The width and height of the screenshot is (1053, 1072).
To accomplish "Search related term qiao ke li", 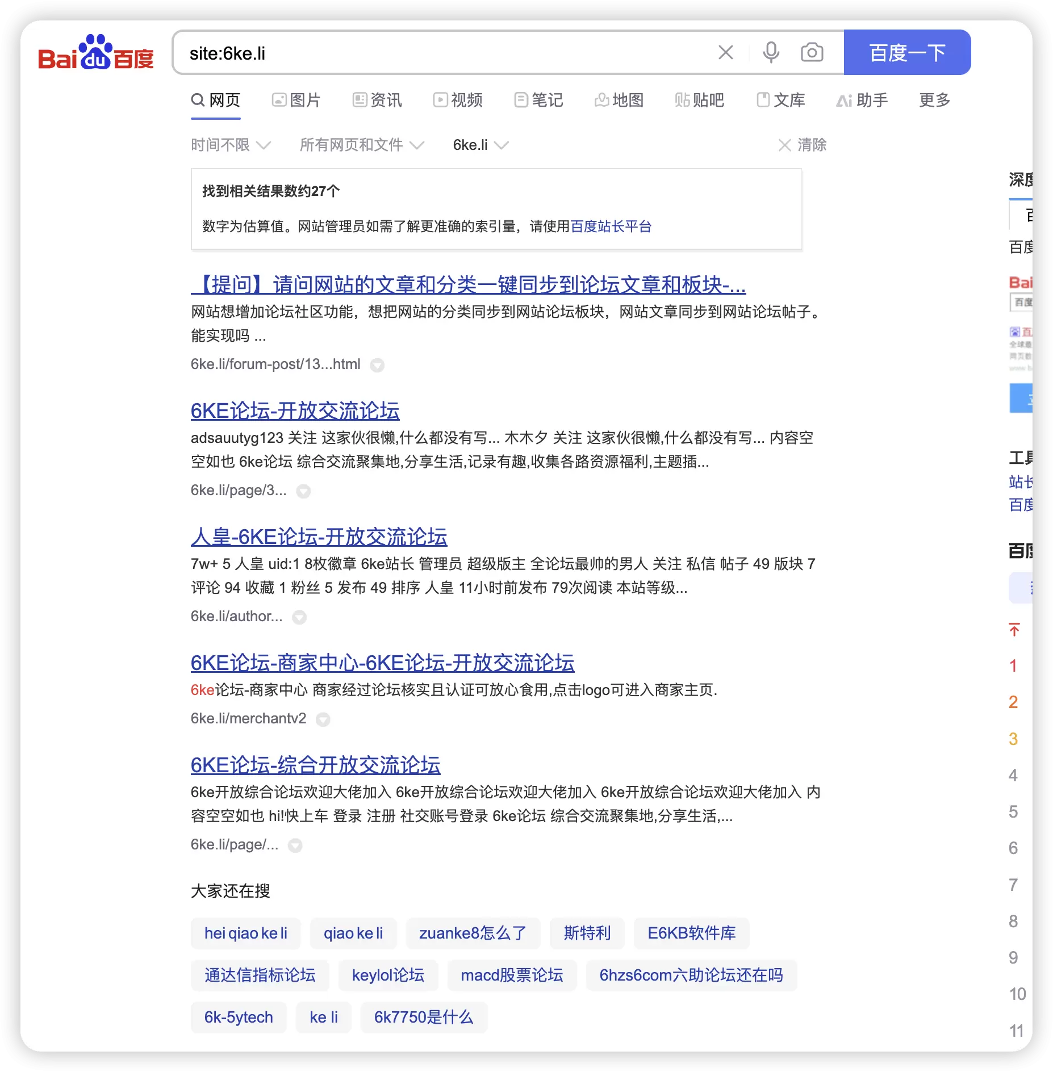I will (353, 933).
